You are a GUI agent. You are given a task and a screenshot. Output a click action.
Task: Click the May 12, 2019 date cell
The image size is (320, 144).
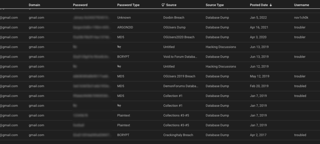click(x=260, y=76)
